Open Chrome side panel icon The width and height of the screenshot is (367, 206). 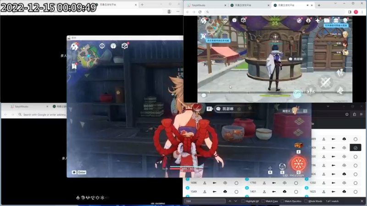tap(350, 12)
